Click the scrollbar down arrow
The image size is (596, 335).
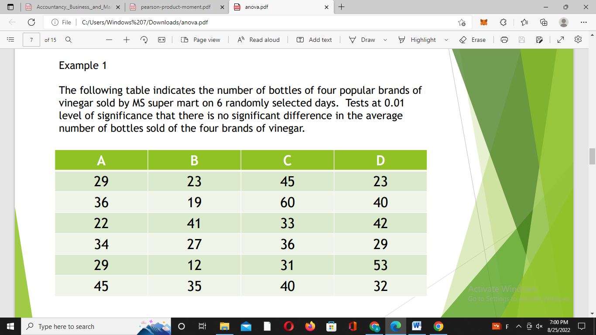click(592, 313)
